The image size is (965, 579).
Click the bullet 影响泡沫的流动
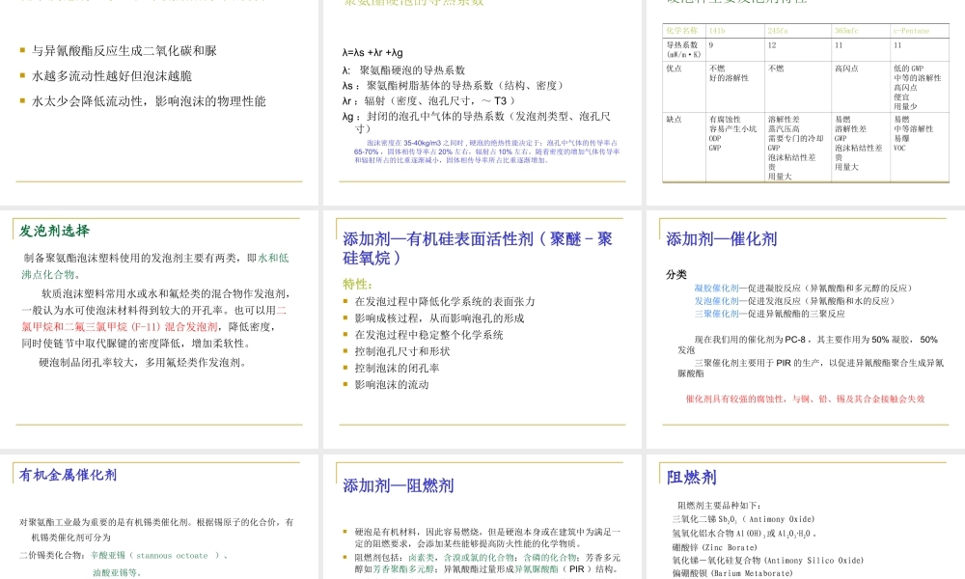click(392, 385)
